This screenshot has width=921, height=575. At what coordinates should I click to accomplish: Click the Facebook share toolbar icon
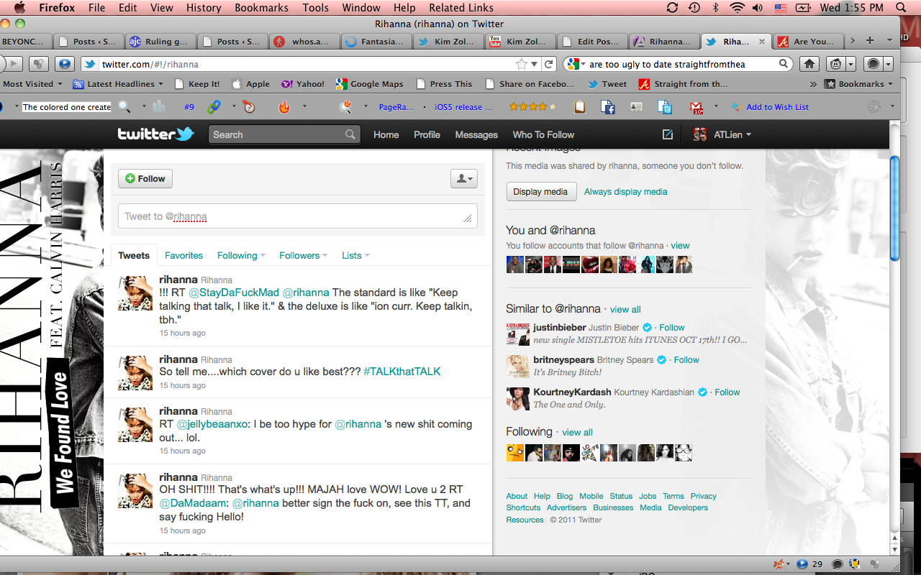[608, 107]
